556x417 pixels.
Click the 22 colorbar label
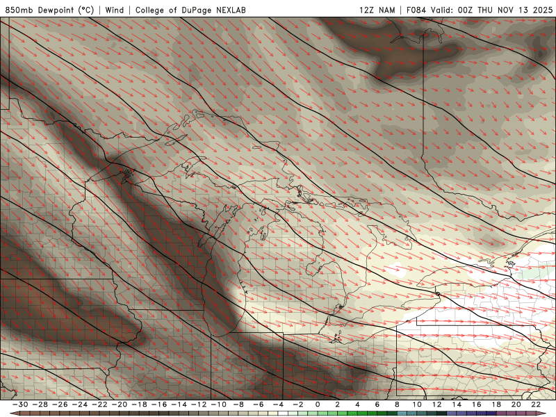(536, 404)
